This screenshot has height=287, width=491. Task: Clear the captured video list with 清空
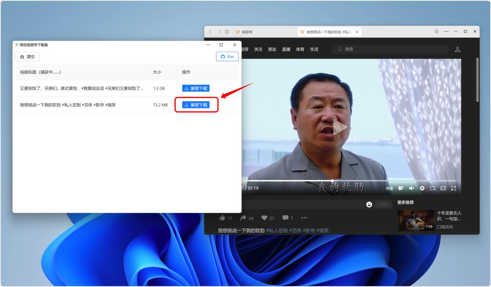coord(27,57)
